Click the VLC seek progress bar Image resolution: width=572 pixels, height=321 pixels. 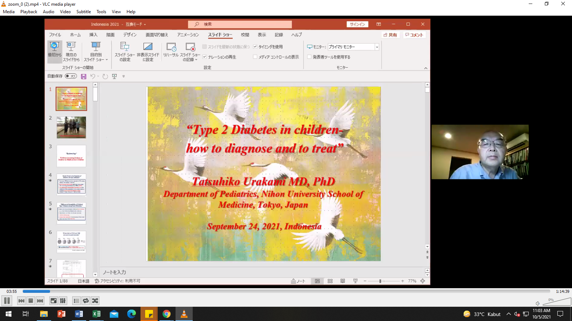pos(286,291)
